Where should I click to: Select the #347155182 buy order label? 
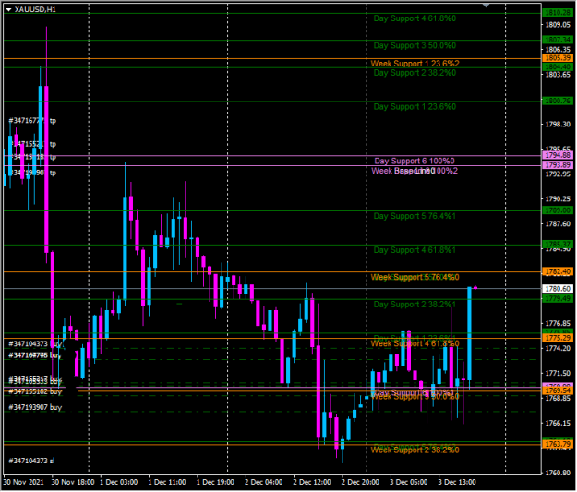coord(35,391)
